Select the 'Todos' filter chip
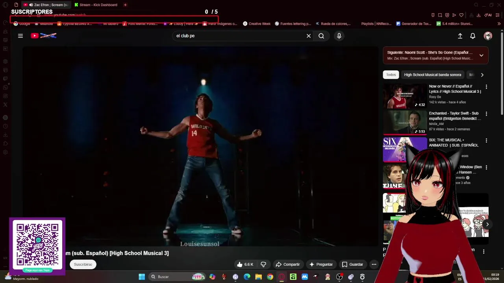The width and height of the screenshot is (504, 283). [391, 75]
